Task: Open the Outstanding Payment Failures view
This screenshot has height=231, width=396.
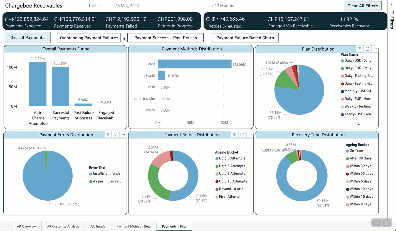Action: coord(89,38)
